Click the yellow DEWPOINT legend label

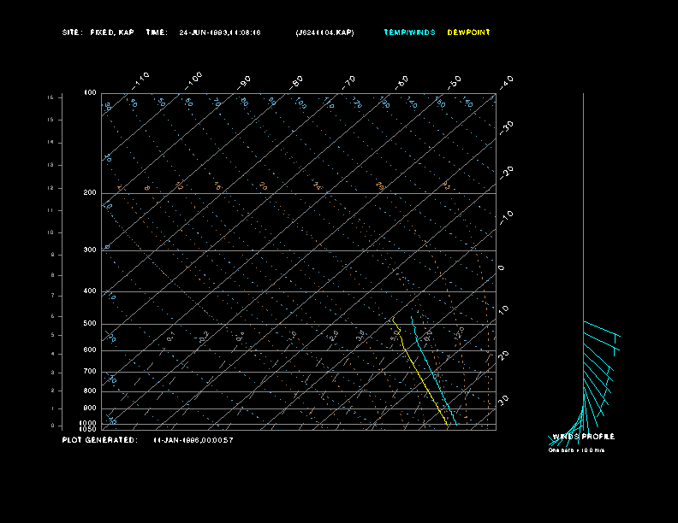[x=468, y=32]
